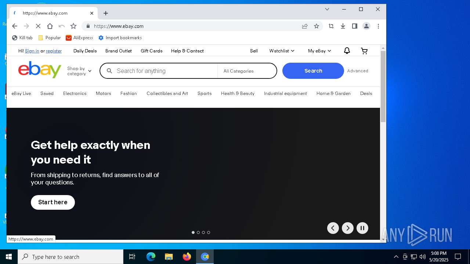Select the second carousel dot
470x264 pixels.
pyautogui.click(x=198, y=232)
